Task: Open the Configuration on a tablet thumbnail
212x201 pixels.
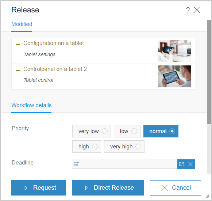Action: pos(175,51)
